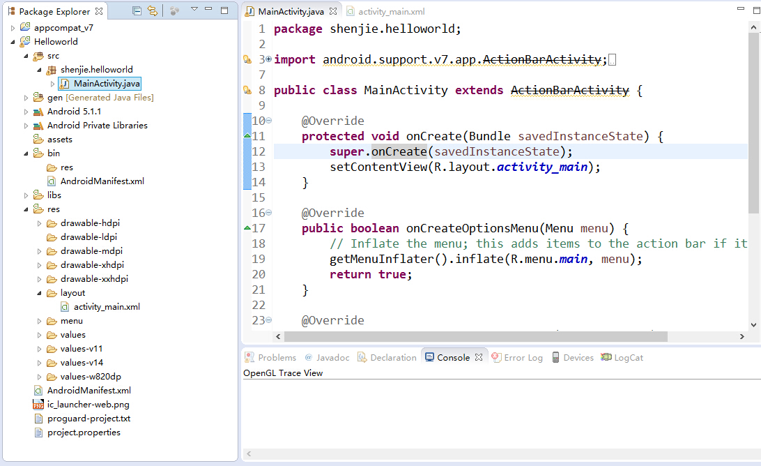This screenshot has width=761, height=466.
Task: Open the Error Log tab
Action: [517, 358]
